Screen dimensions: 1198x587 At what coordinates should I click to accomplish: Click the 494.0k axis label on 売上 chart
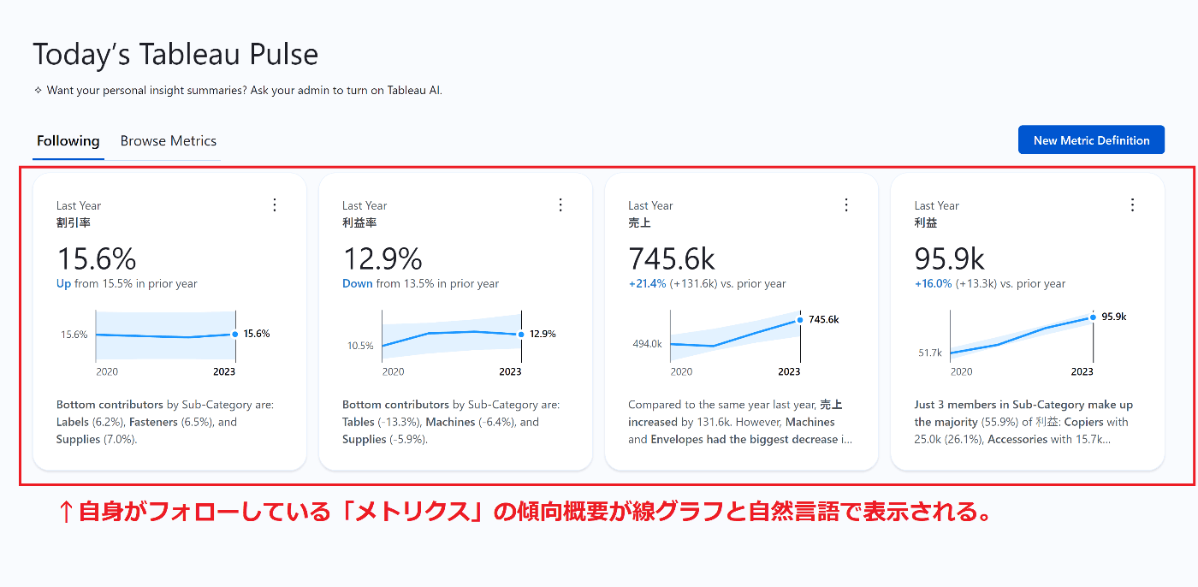[x=647, y=344]
